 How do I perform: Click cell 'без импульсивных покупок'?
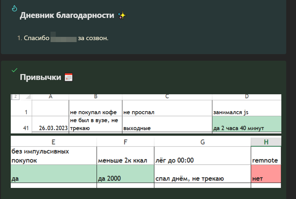click(x=53, y=156)
